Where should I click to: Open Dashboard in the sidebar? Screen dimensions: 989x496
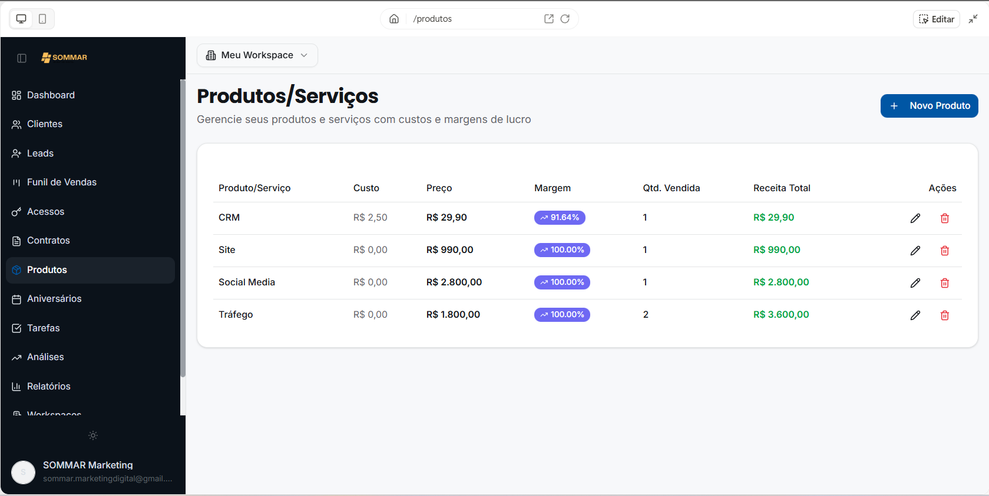[x=51, y=95]
